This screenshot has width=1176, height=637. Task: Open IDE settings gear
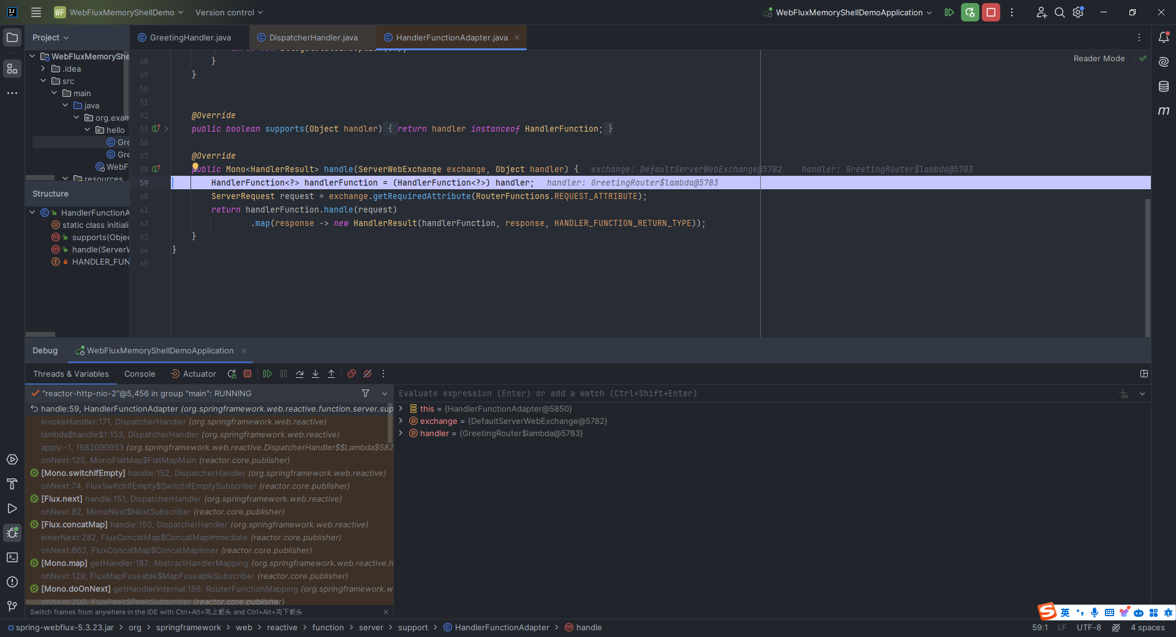1079,12
